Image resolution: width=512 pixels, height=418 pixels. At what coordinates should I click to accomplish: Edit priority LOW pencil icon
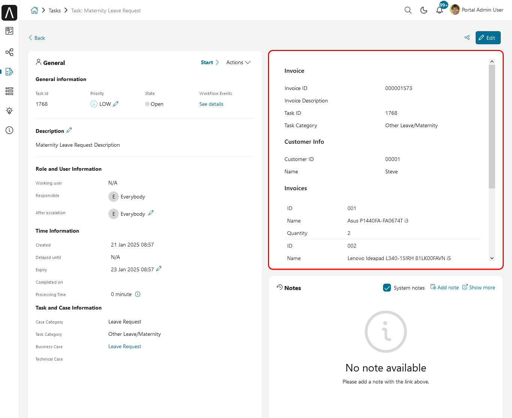pyautogui.click(x=116, y=104)
